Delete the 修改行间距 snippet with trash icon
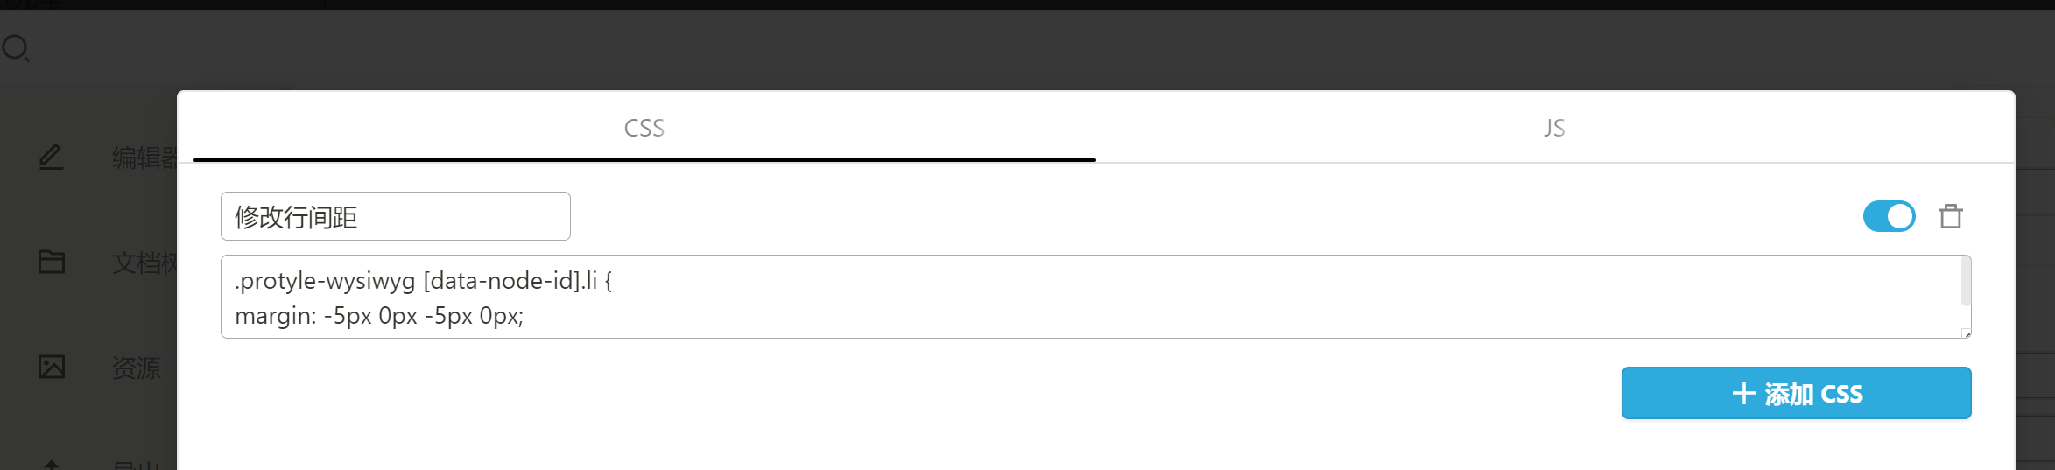Viewport: 2055px width, 470px height. 1950,216
